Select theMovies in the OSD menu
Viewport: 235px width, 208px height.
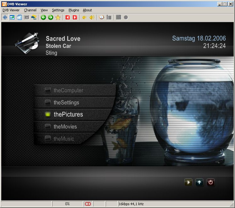pyautogui.click(x=70, y=126)
